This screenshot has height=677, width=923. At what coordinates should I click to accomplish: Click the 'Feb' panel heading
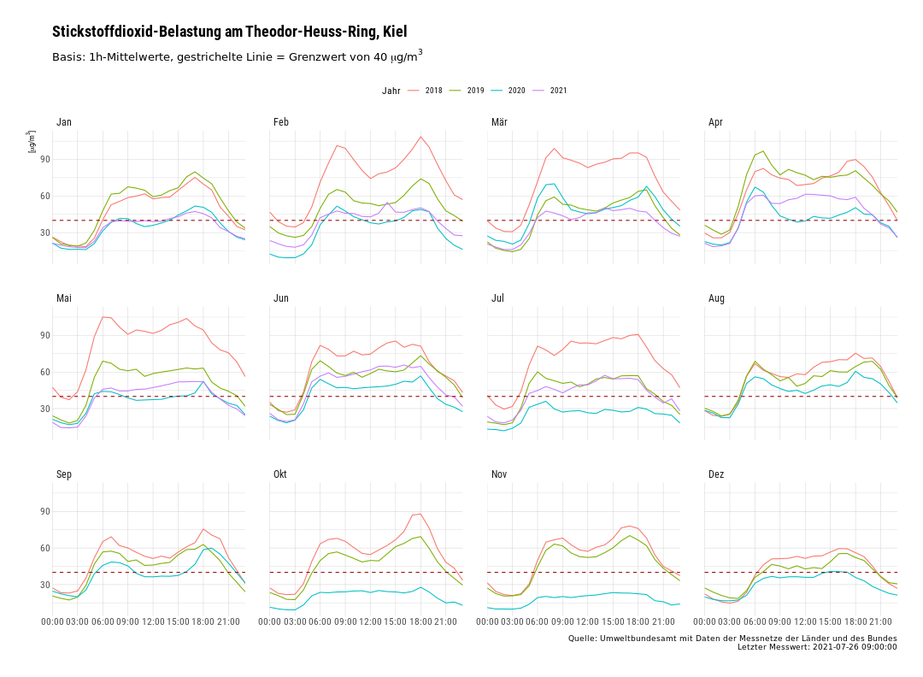click(281, 123)
